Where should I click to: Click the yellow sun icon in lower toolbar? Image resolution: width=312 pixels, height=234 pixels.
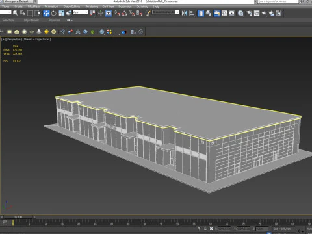(x=46, y=32)
